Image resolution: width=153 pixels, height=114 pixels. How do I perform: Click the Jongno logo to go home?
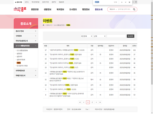20,9
